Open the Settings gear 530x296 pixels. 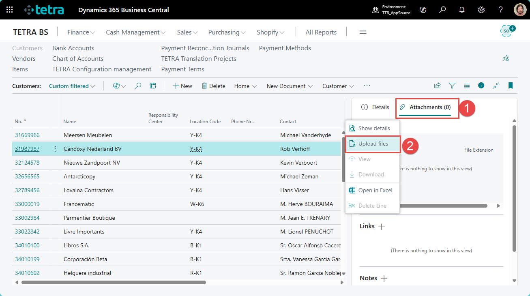(x=481, y=10)
